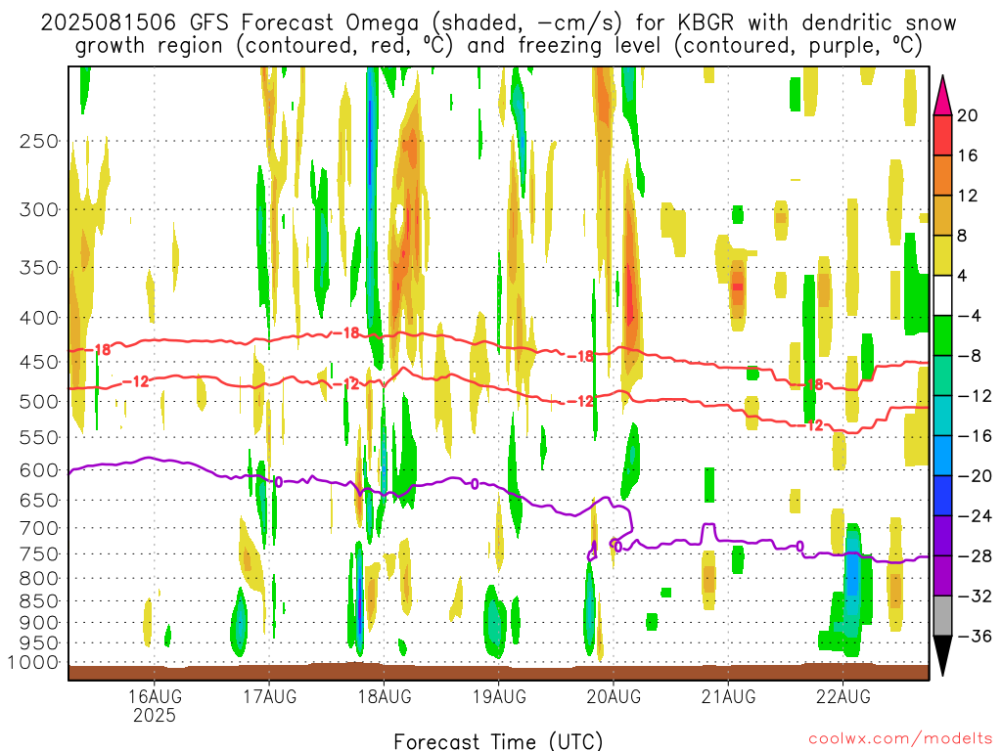The image size is (1002, 751).
Task: Select the purple colorbar swatch between -24 and -28
Action: (x=942, y=536)
